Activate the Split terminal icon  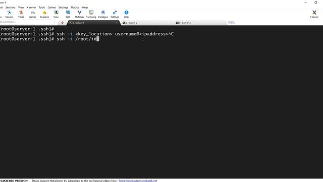(x=68, y=14)
